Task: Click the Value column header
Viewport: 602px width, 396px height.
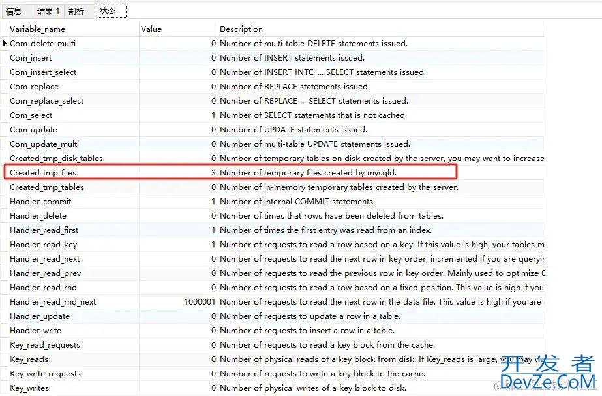Action: tap(179, 29)
